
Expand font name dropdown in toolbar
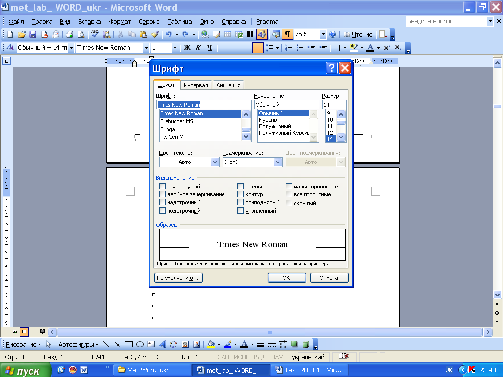[x=146, y=48]
